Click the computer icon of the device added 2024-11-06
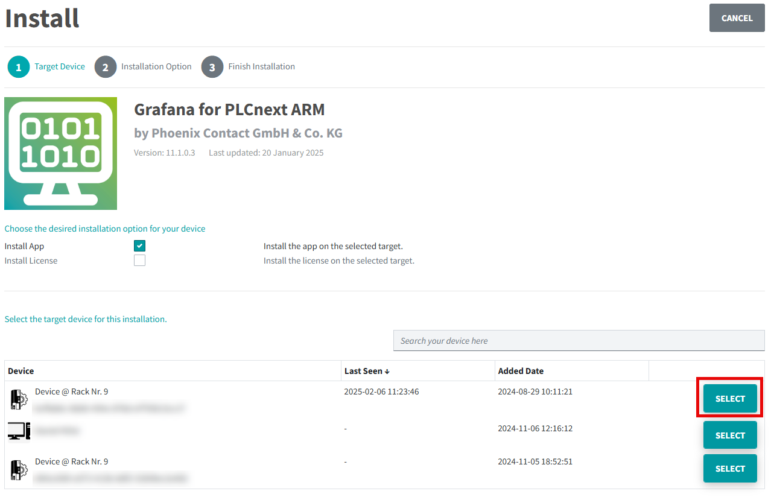771x497 pixels. click(x=19, y=431)
